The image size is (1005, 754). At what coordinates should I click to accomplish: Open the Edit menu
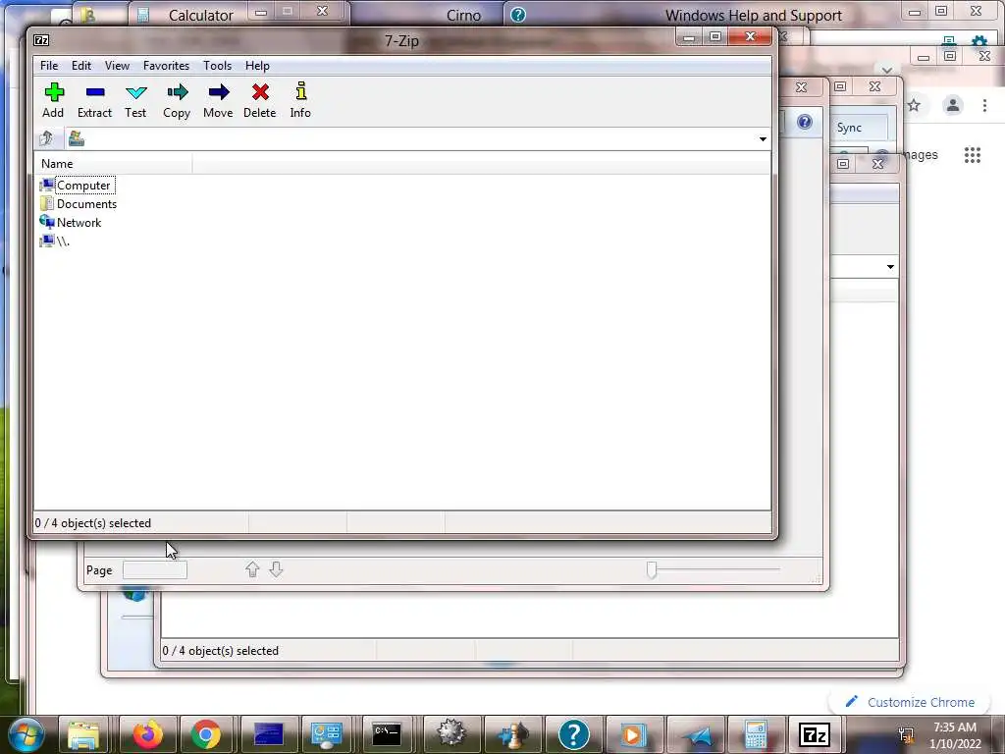click(80, 66)
